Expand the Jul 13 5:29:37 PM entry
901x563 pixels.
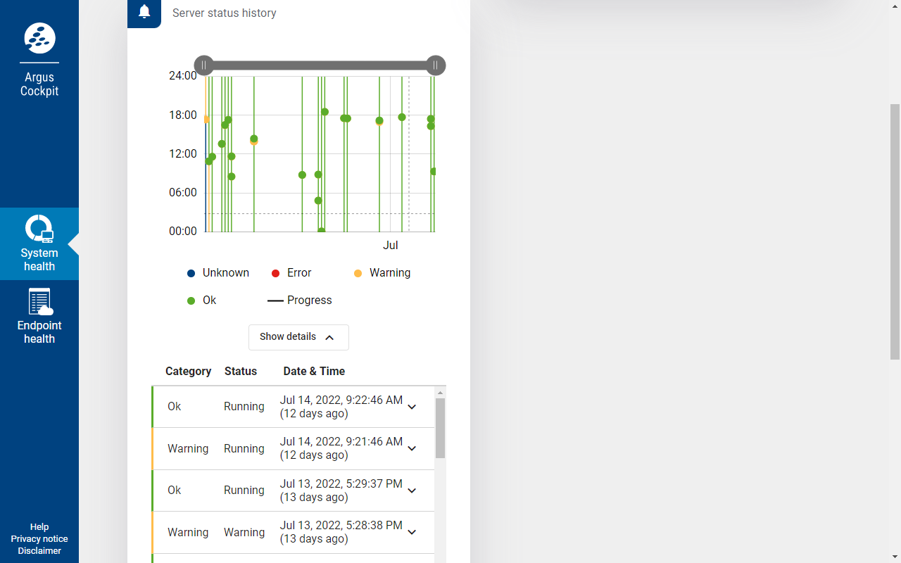[412, 491]
